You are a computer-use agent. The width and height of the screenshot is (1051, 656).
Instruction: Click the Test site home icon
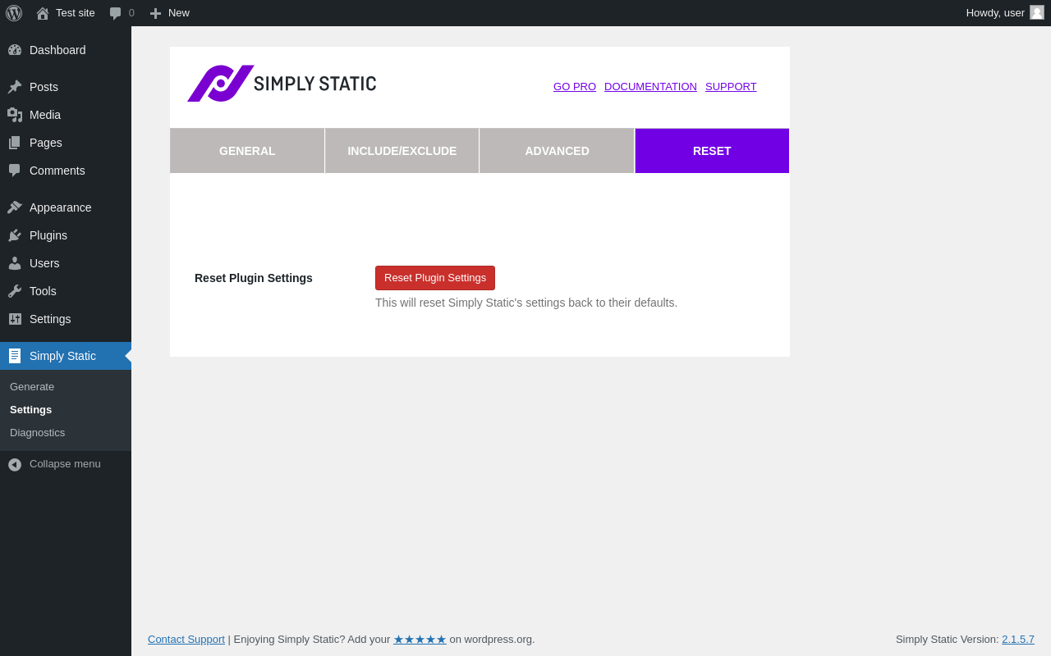(x=43, y=13)
